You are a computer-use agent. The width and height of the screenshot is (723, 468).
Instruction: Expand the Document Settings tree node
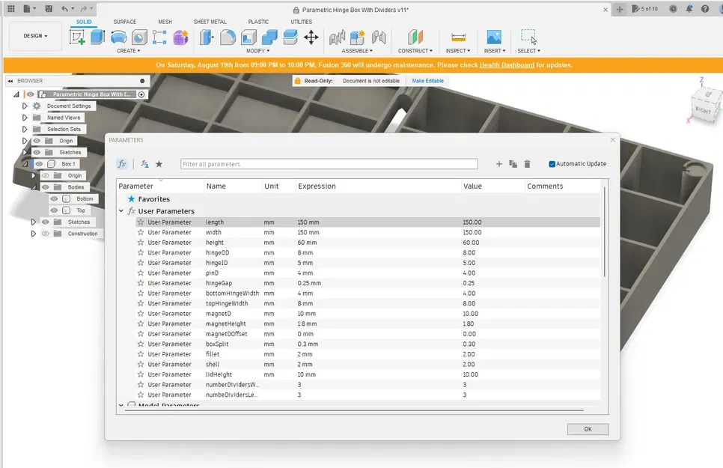[25, 106]
